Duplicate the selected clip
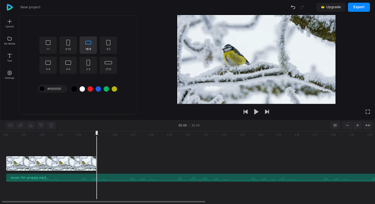 [21, 125]
